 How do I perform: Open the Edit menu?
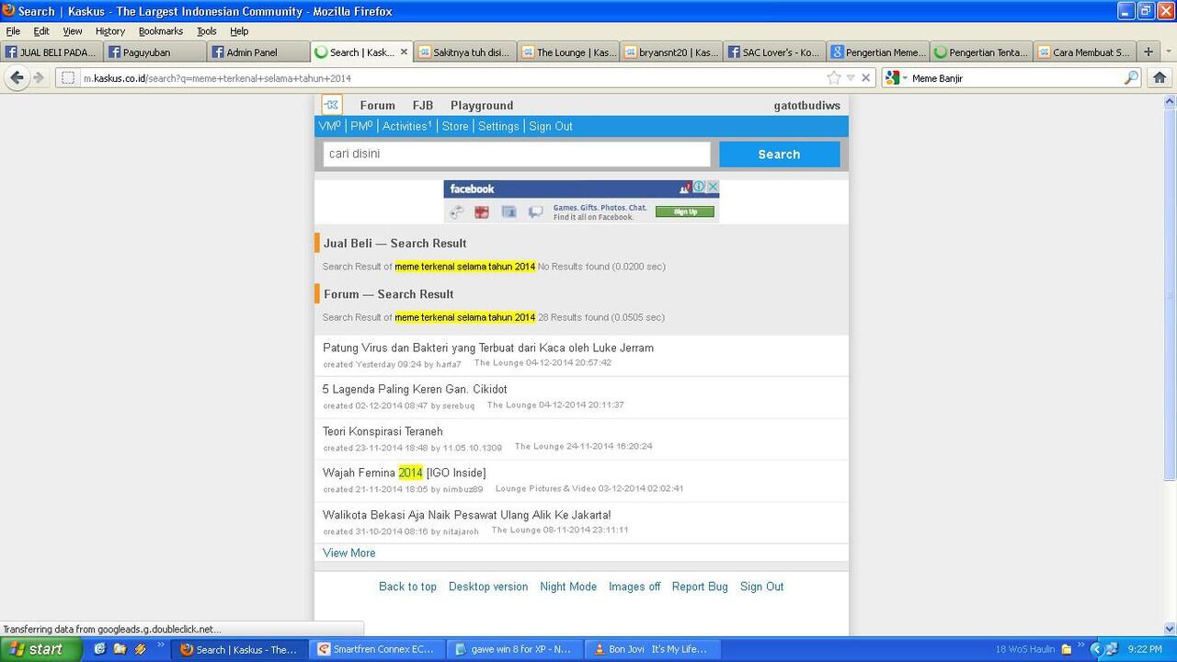tap(41, 31)
